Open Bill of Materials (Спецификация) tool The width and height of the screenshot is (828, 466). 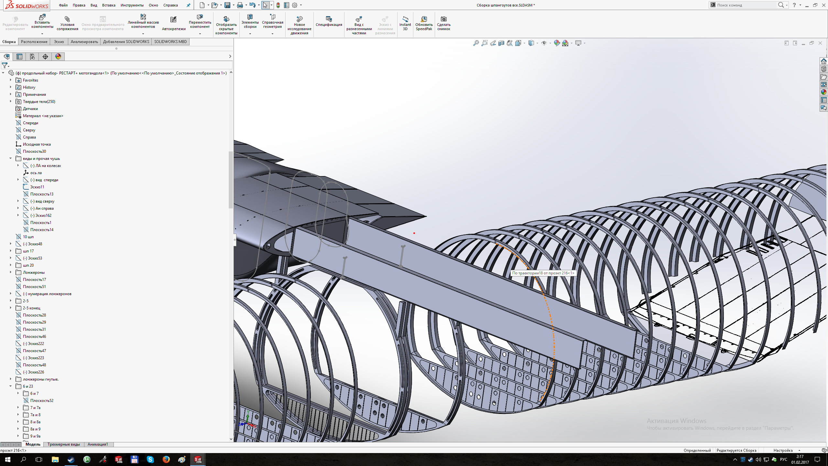click(329, 19)
